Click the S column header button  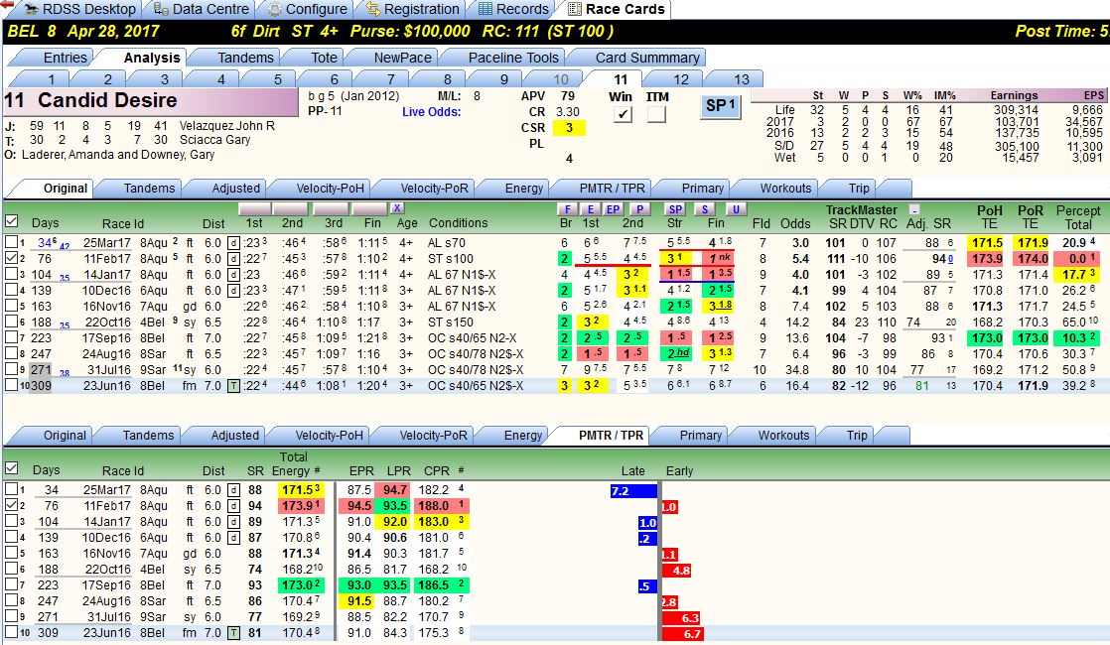pyautogui.click(x=705, y=209)
